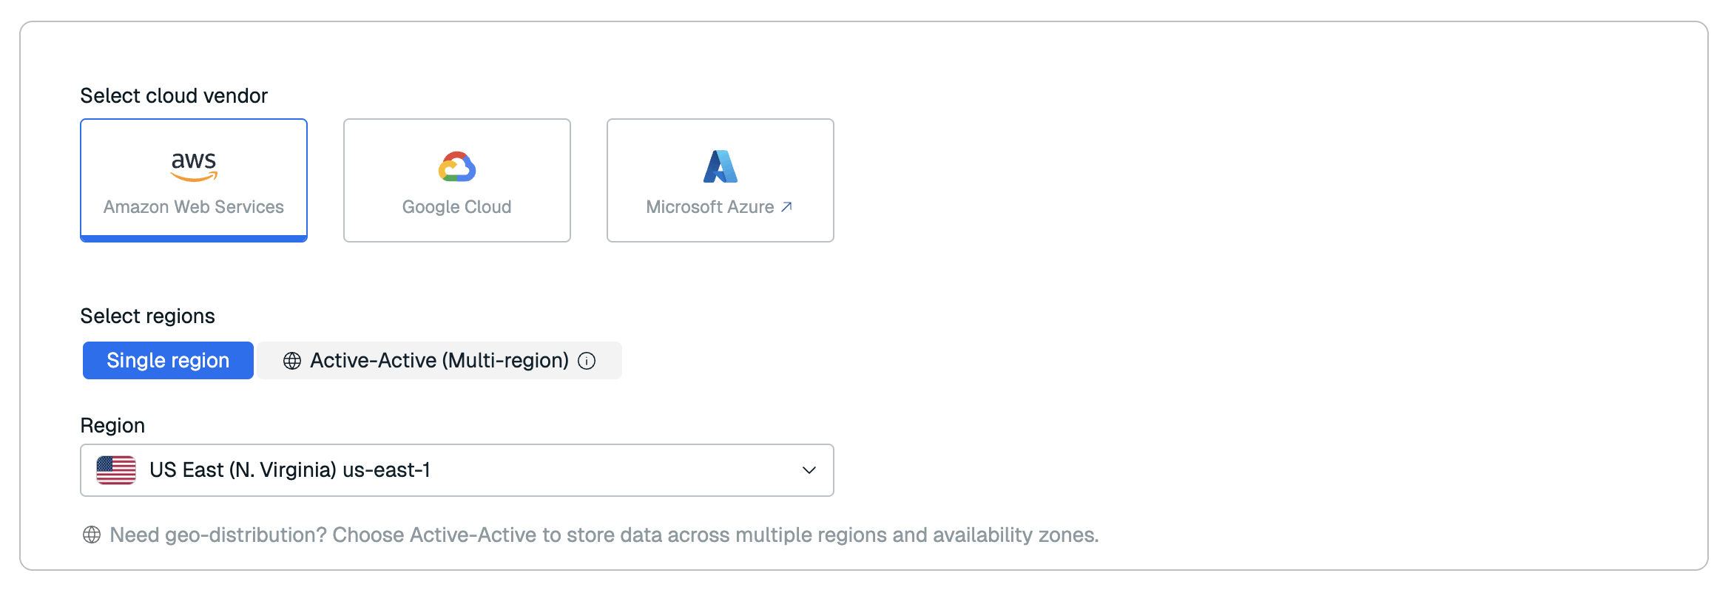Click the Google Cloud logo
1731x590 pixels.
457,167
